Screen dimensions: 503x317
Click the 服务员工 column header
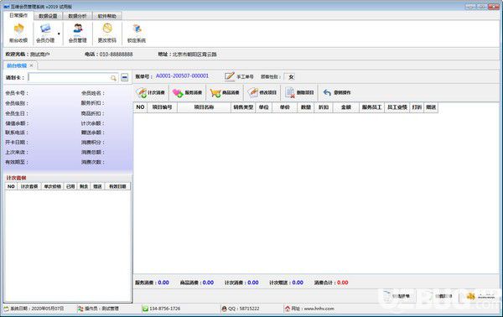coord(371,107)
